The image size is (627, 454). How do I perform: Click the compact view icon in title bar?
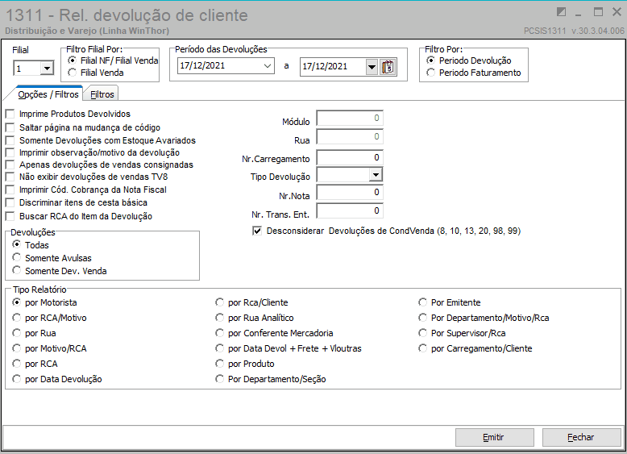561,12
